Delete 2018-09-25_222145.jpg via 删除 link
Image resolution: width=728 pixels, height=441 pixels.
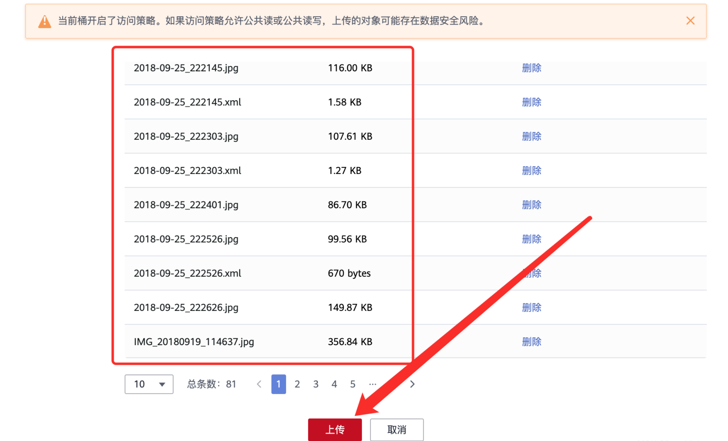(x=531, y=68)
